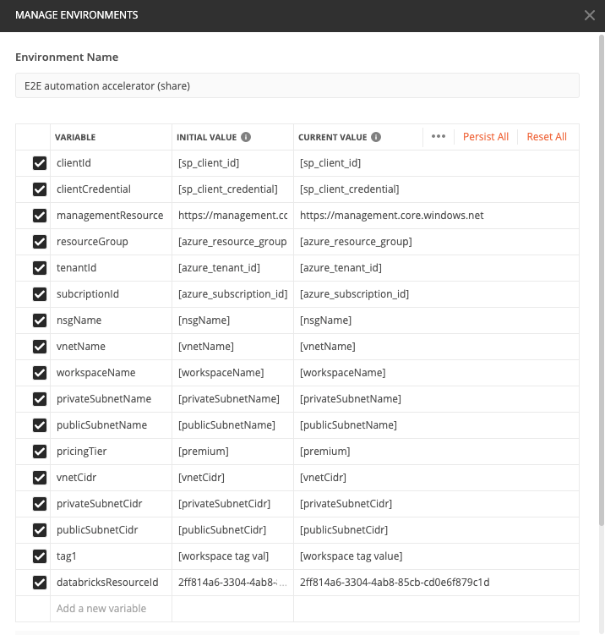Viewport: 605px width, 635px height.
Task: Click Persist All link
Action: [x=486, y=137]
